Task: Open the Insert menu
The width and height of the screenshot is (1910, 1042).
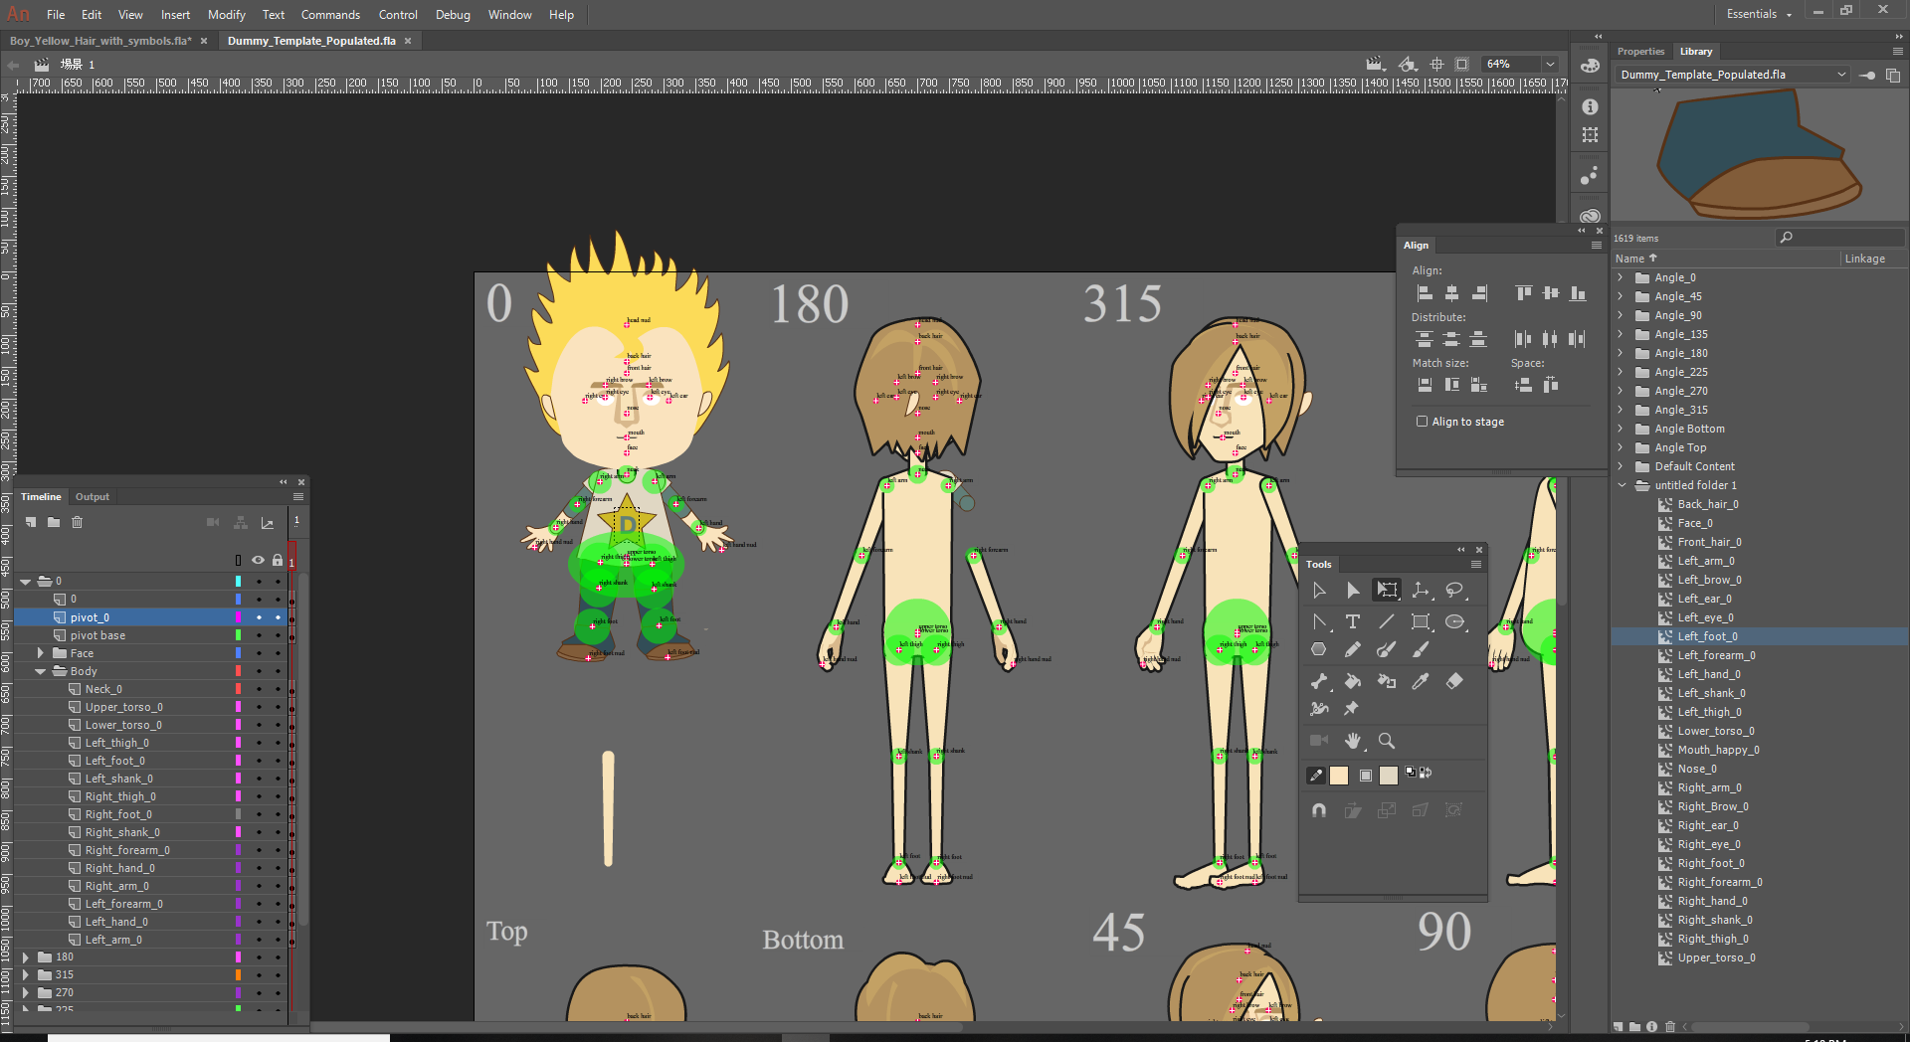Action: pyautogui.click(x=175, y=15)
